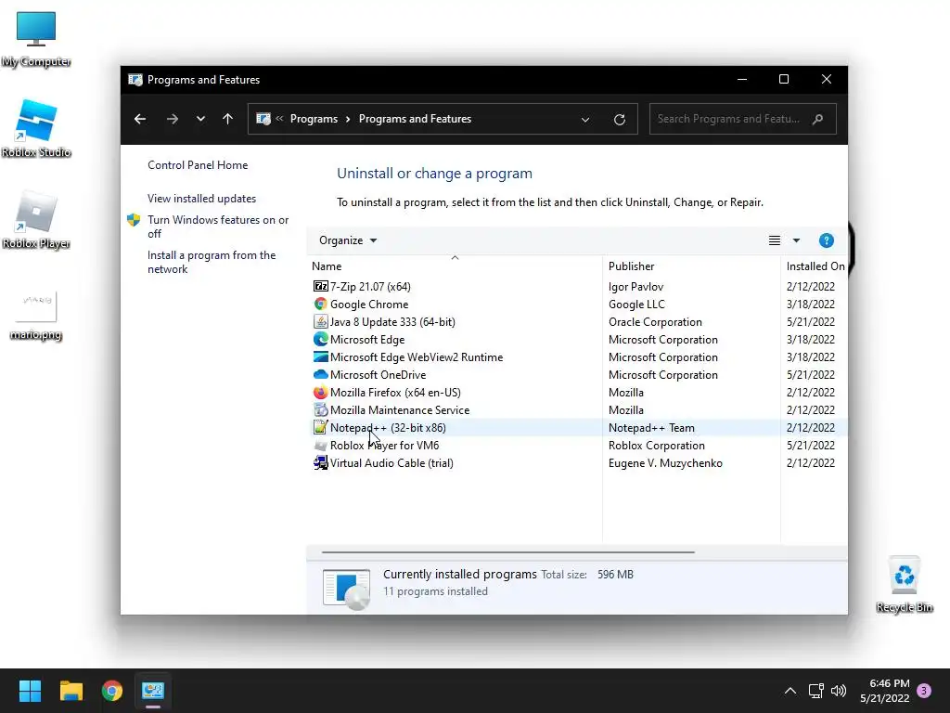Open the notification center badge
This screenshot has width=950, height=713.
[924, 691]
